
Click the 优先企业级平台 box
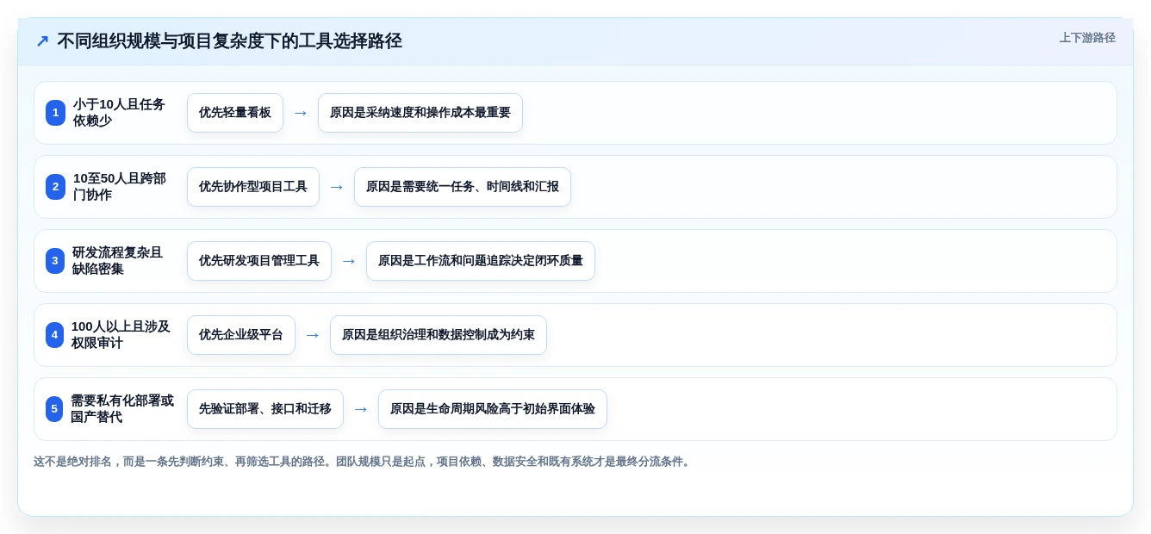click(241, 335)
